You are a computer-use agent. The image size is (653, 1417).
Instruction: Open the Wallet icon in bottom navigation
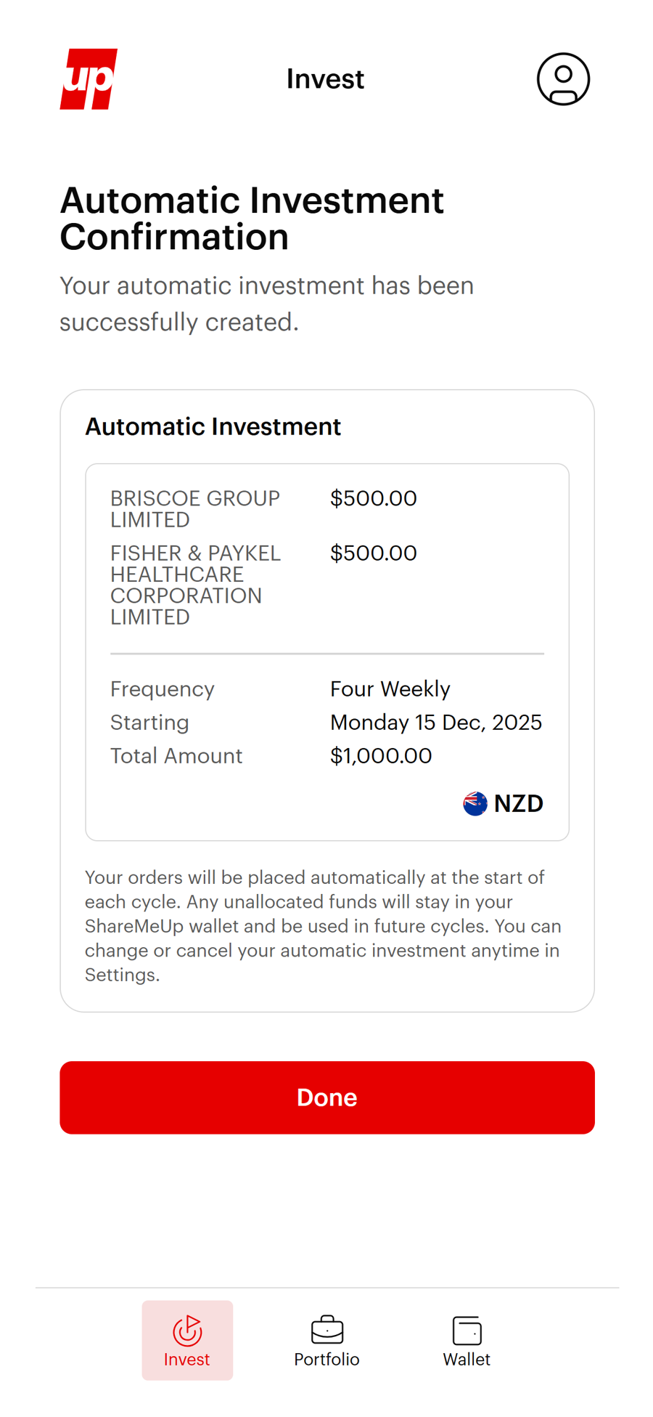point(467,1331)
